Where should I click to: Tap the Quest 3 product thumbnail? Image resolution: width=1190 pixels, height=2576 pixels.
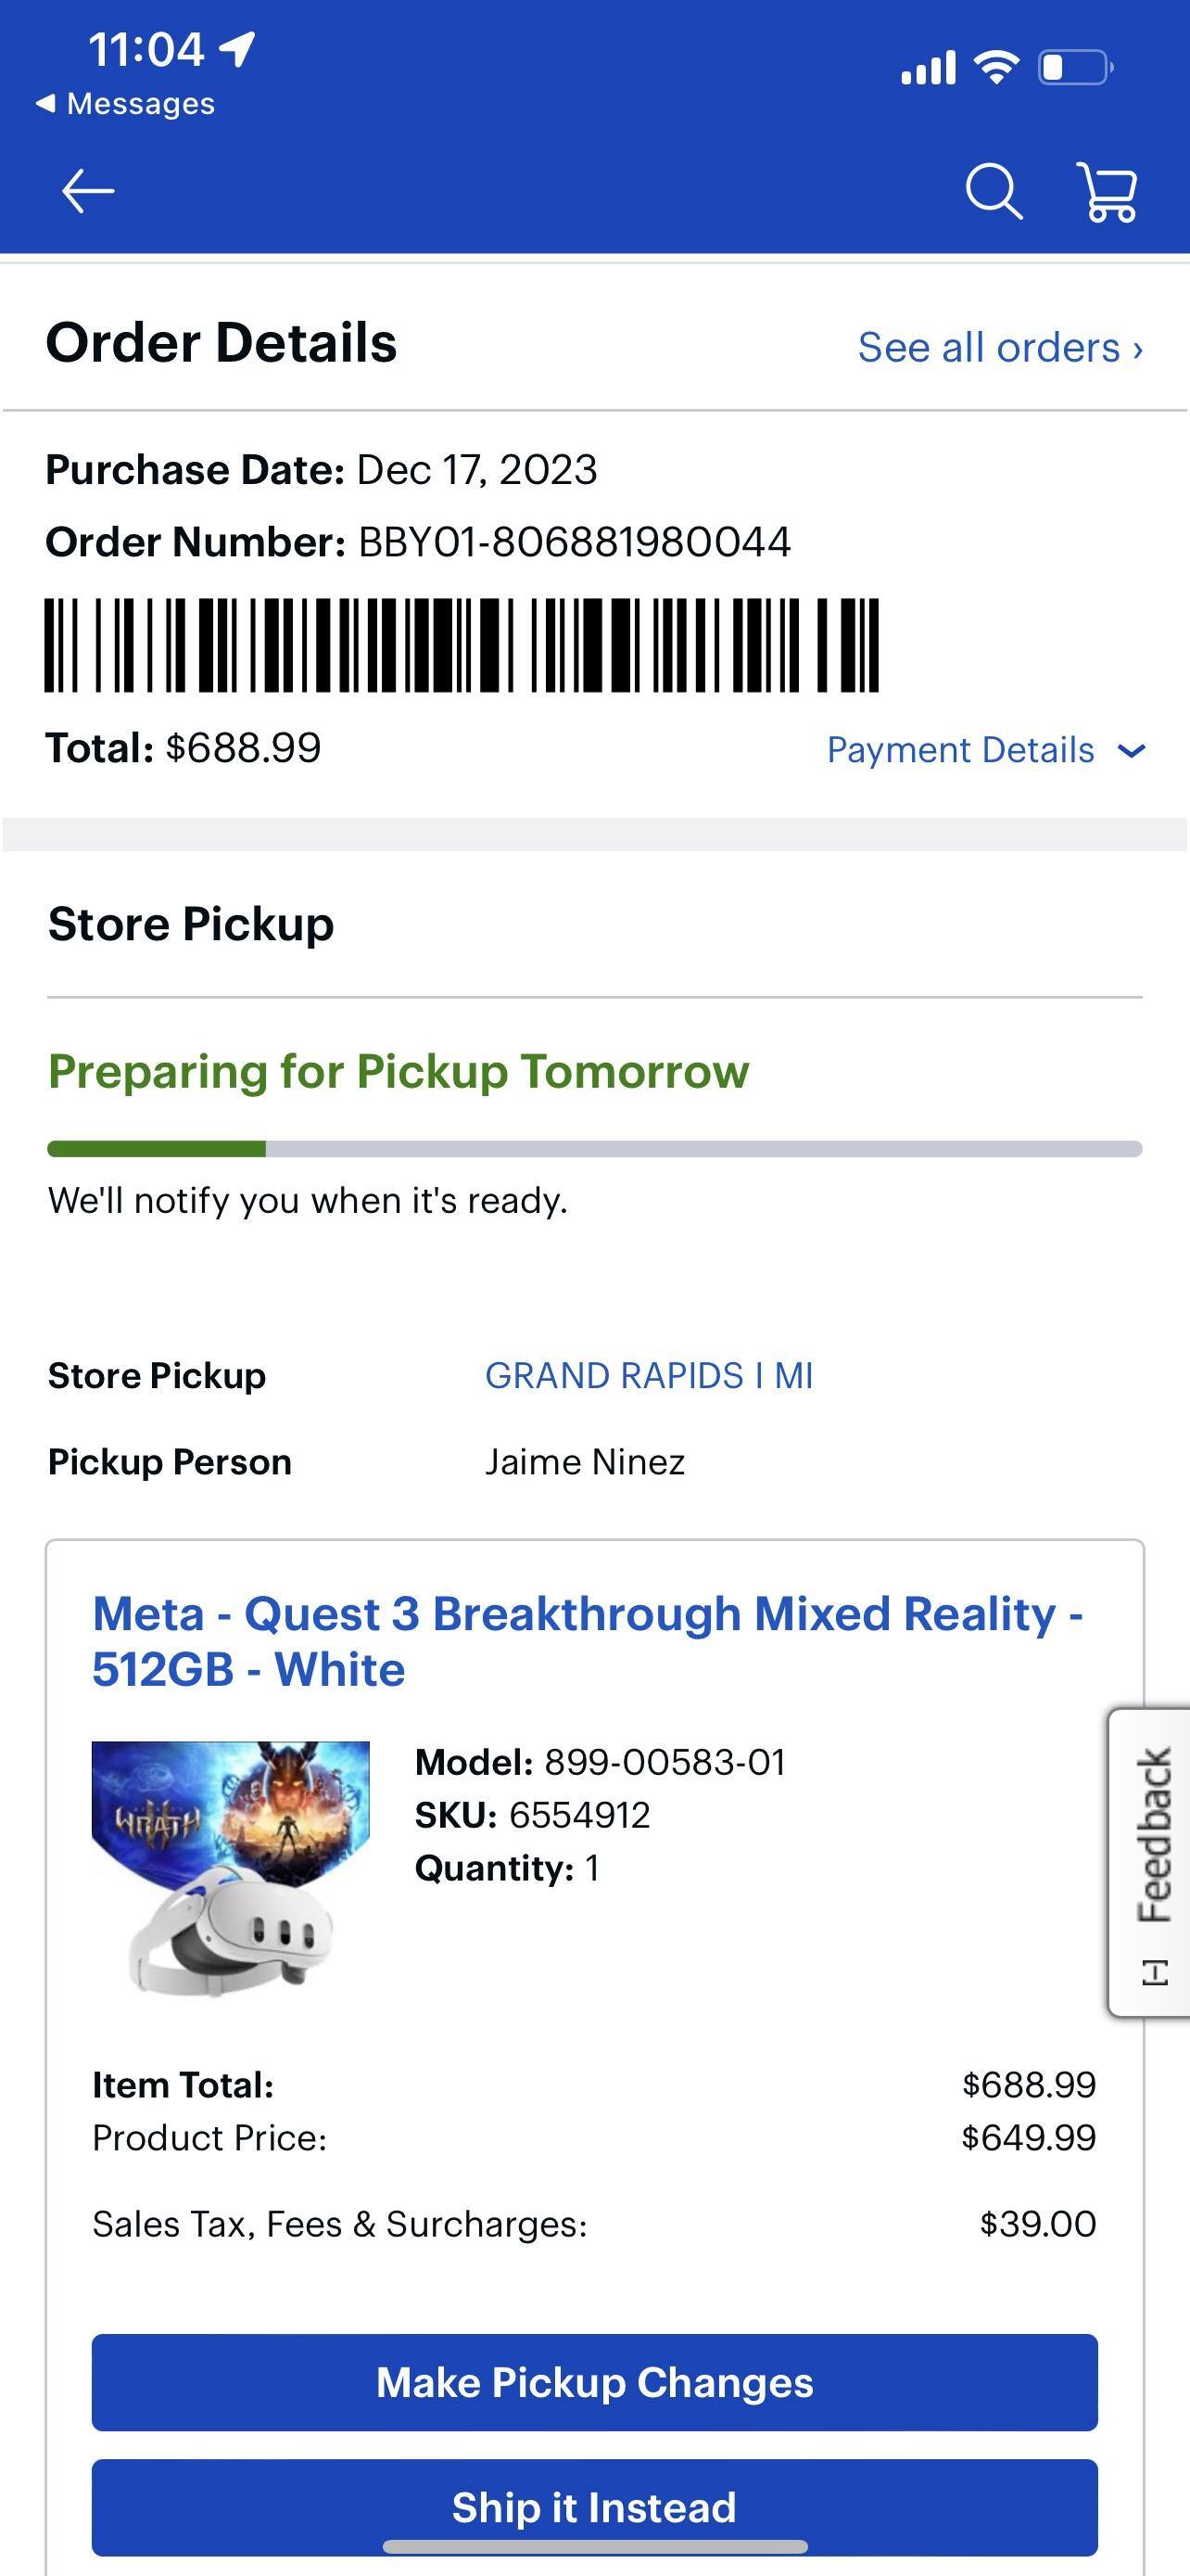click(x=231, y=1869)
